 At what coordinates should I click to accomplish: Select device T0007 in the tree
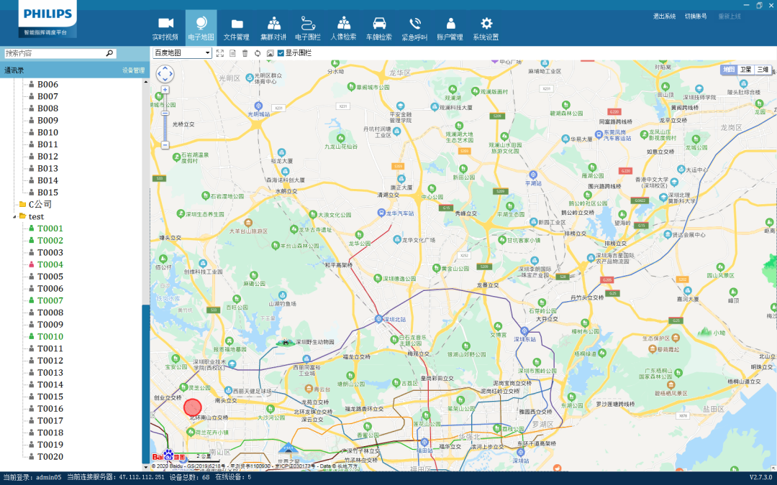pyautogui.click(x=50, y=300)
